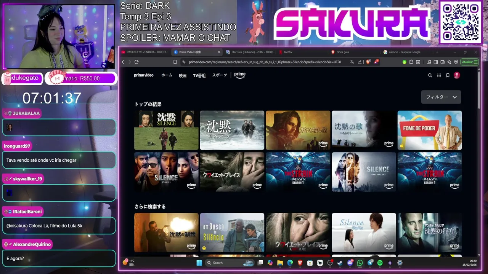Switch to the SWEENEY VS ZENDAYA tab
Image resolution: width=488 pixels, height=274 pixels.
click(x=144, y=52)
